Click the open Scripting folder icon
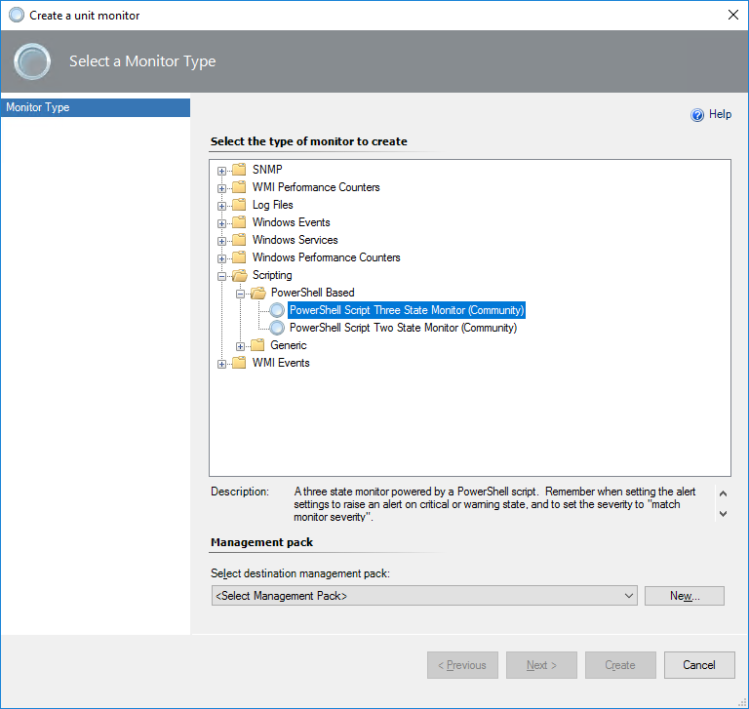 click(x=239, y=276)
